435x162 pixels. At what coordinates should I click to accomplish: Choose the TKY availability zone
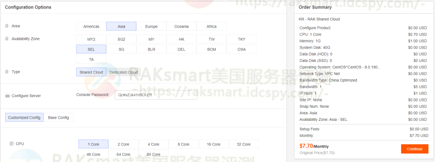pyautogui.click(x=241, y=39)
